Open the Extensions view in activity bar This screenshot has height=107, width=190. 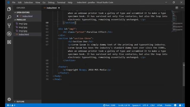9,42
